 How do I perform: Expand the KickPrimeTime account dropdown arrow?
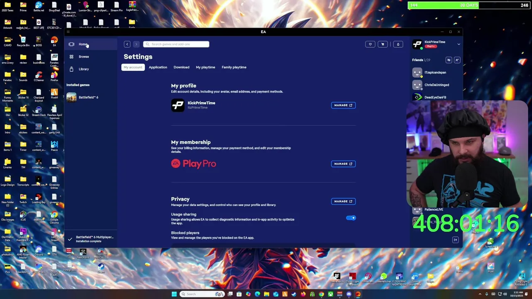(x=459, y=44)
